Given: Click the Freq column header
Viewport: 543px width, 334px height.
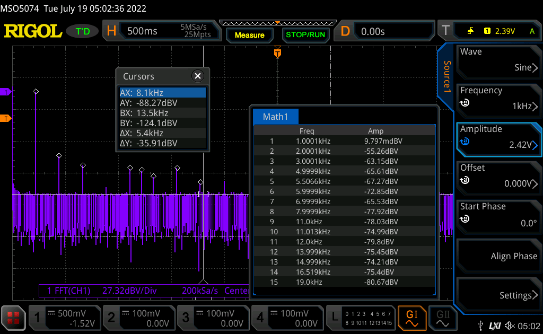Looking at the screenshot, I should 307,131.
